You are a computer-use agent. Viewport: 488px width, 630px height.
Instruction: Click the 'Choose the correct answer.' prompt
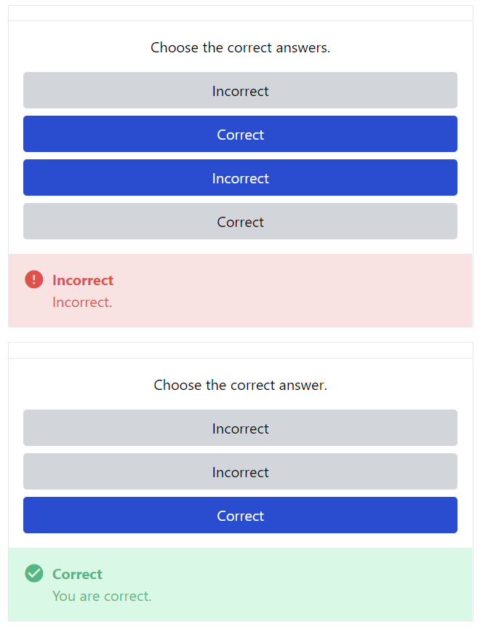coord(240,385)
